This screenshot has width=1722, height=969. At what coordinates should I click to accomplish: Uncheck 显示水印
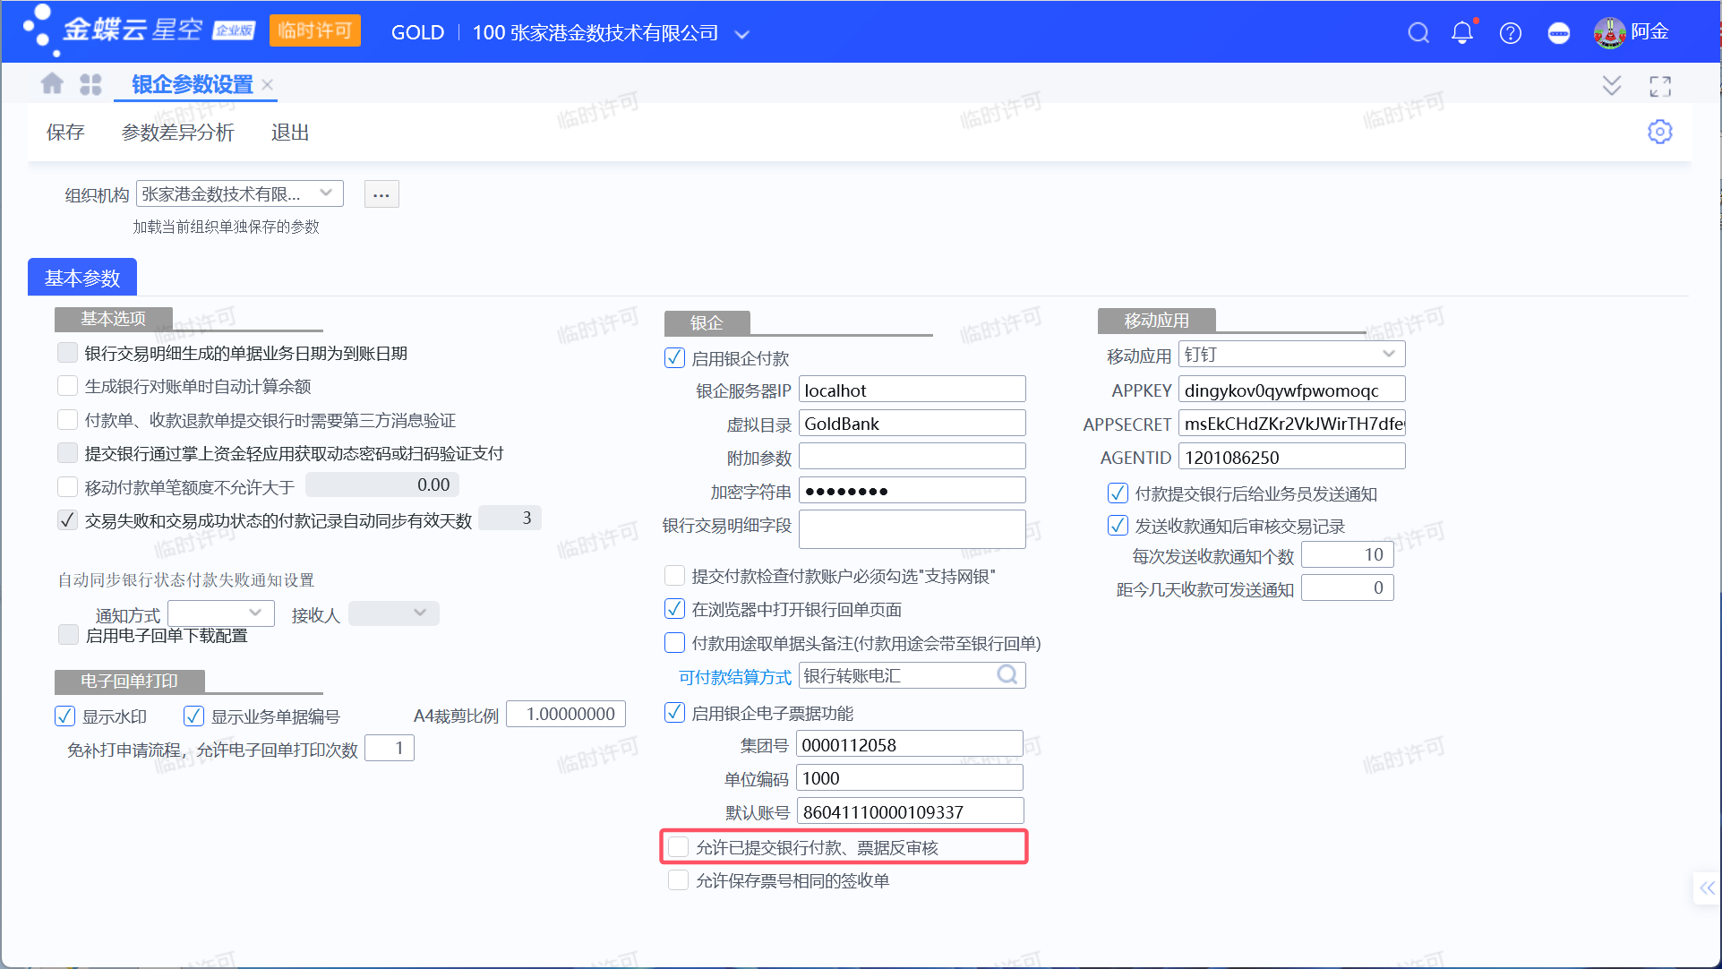click(64, 716)
